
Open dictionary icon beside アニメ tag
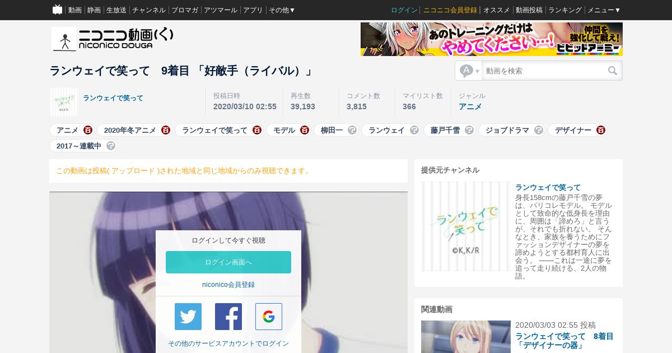tap(88, 130)
